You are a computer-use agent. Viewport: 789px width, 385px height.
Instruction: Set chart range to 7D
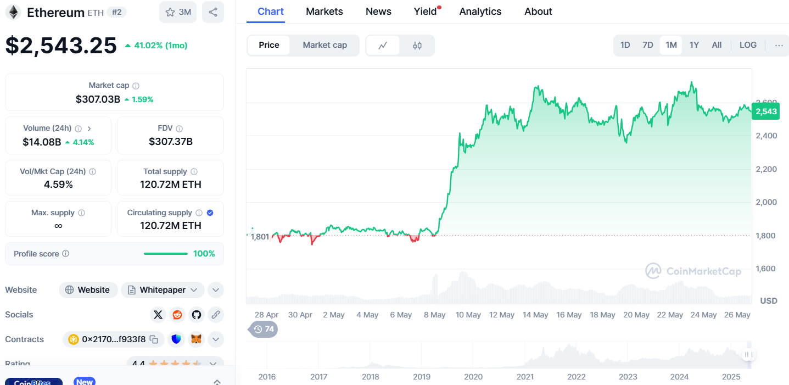tap(648, 45)
